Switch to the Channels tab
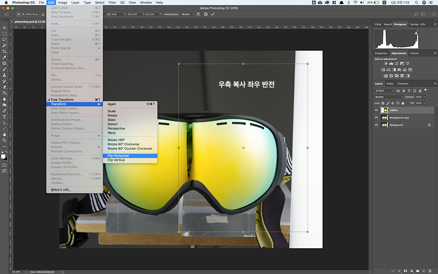This screenshot has height=274, width=438. 403,83
